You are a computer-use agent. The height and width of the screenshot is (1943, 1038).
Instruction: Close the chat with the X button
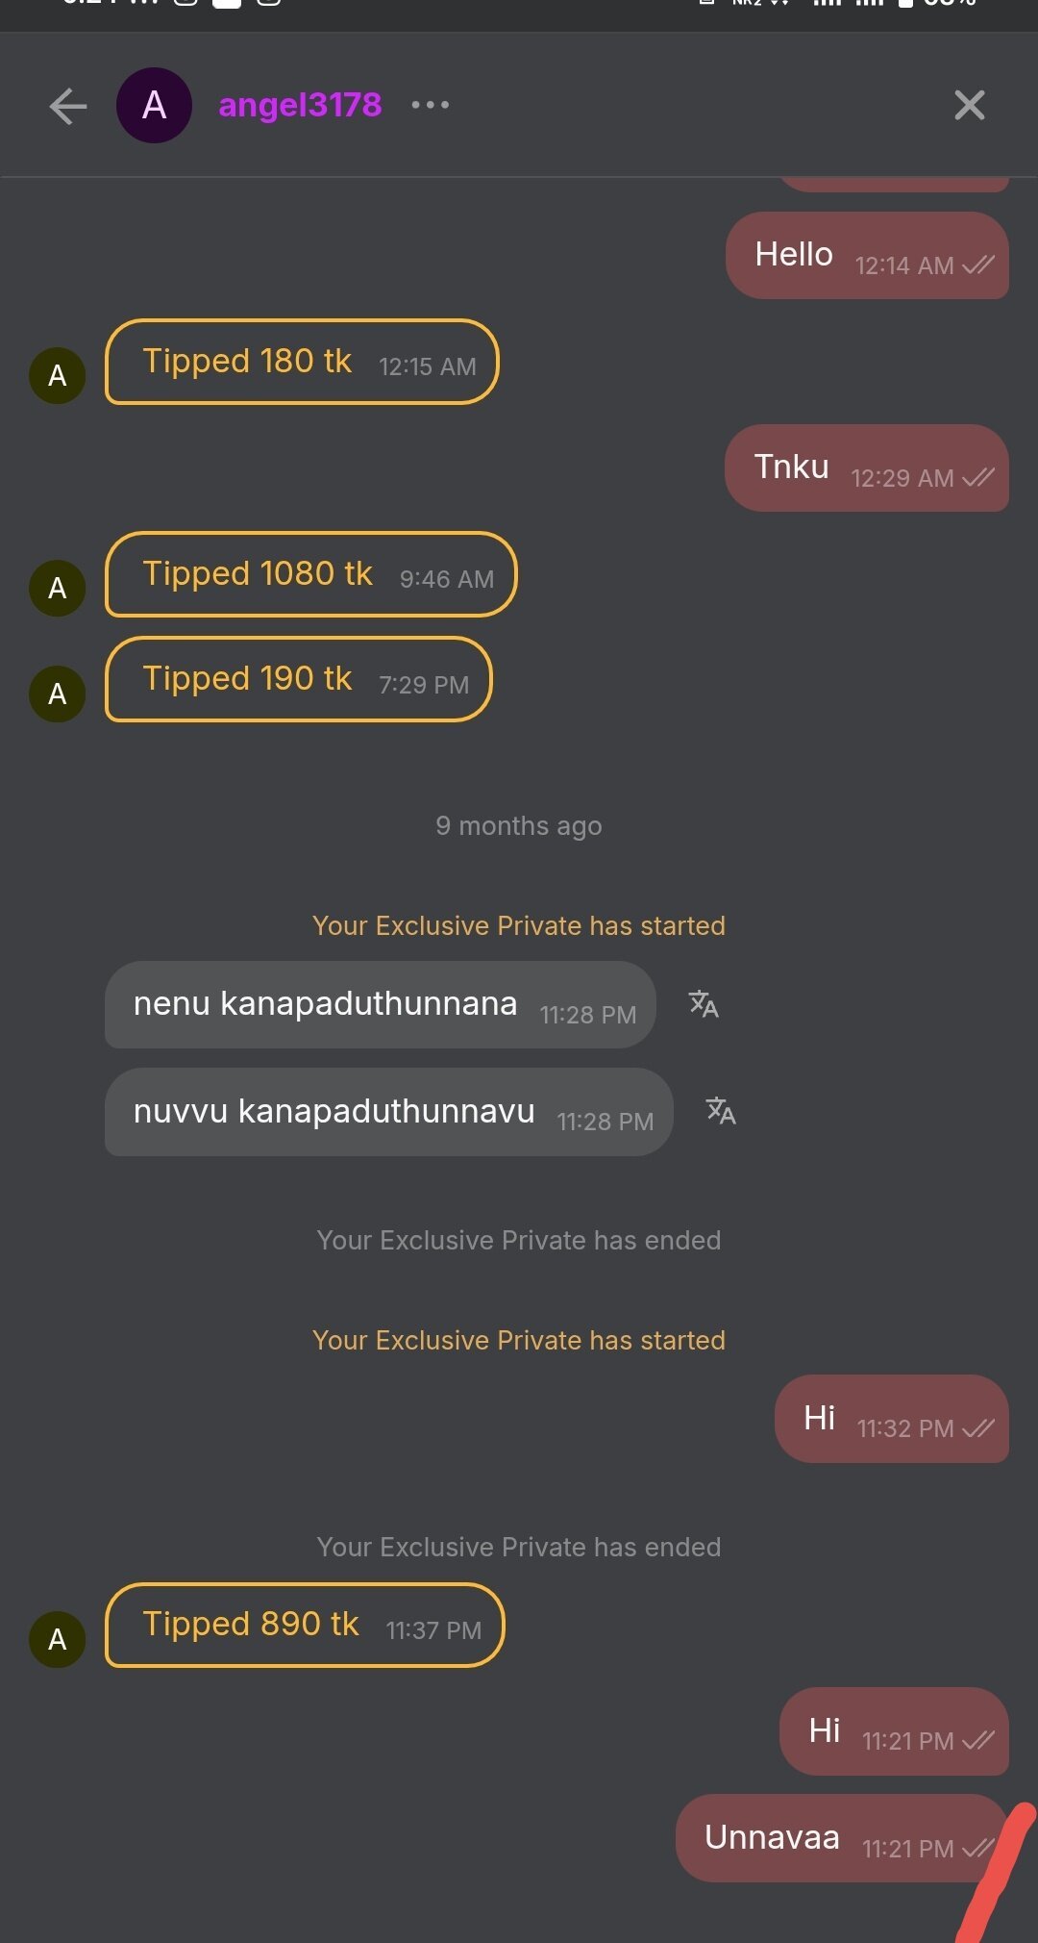(x=969, y=105)
